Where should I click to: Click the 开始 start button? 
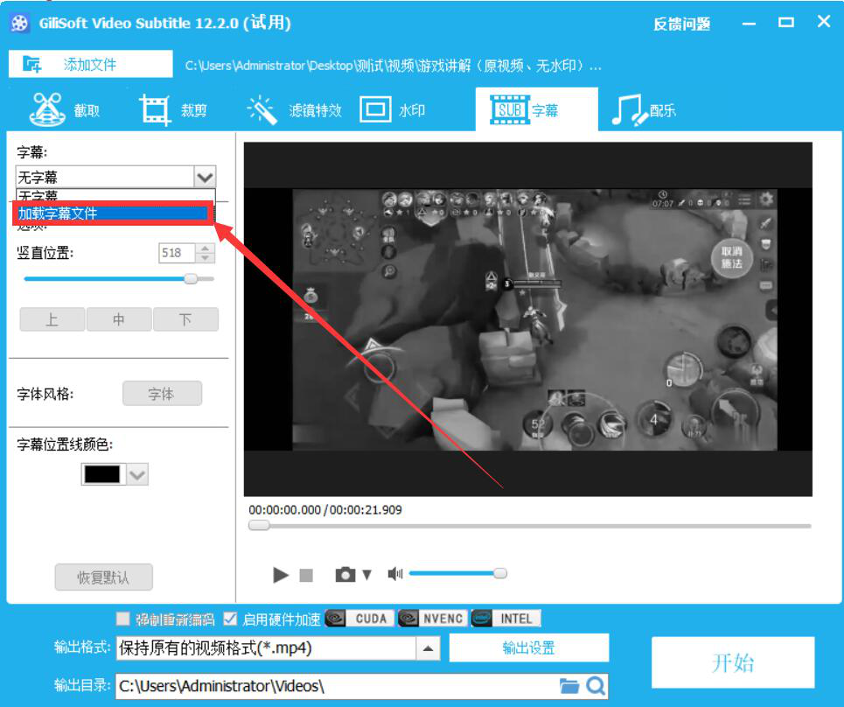click(x=733, y=662)
